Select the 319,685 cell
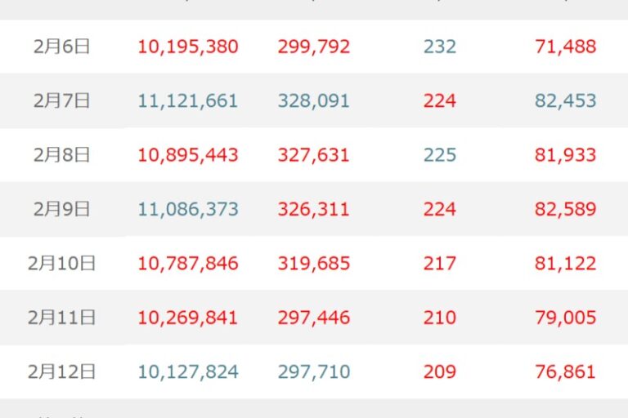 click(x=313, y=264)
